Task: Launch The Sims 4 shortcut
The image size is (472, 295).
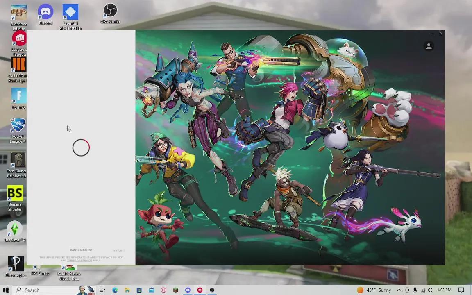Action: tap(14, 229)
